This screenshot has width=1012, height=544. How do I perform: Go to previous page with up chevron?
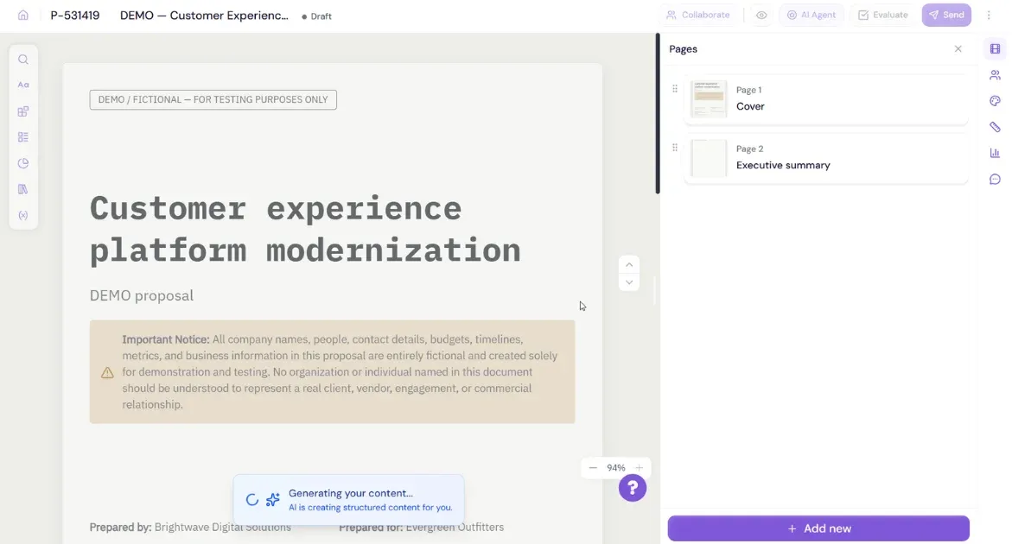click(628, 265)
